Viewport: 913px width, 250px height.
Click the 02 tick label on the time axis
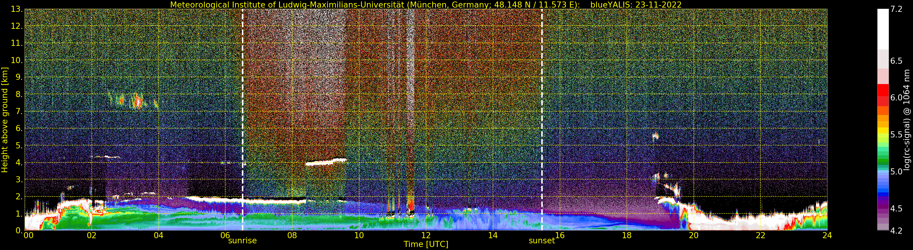[x=92, y=235]
